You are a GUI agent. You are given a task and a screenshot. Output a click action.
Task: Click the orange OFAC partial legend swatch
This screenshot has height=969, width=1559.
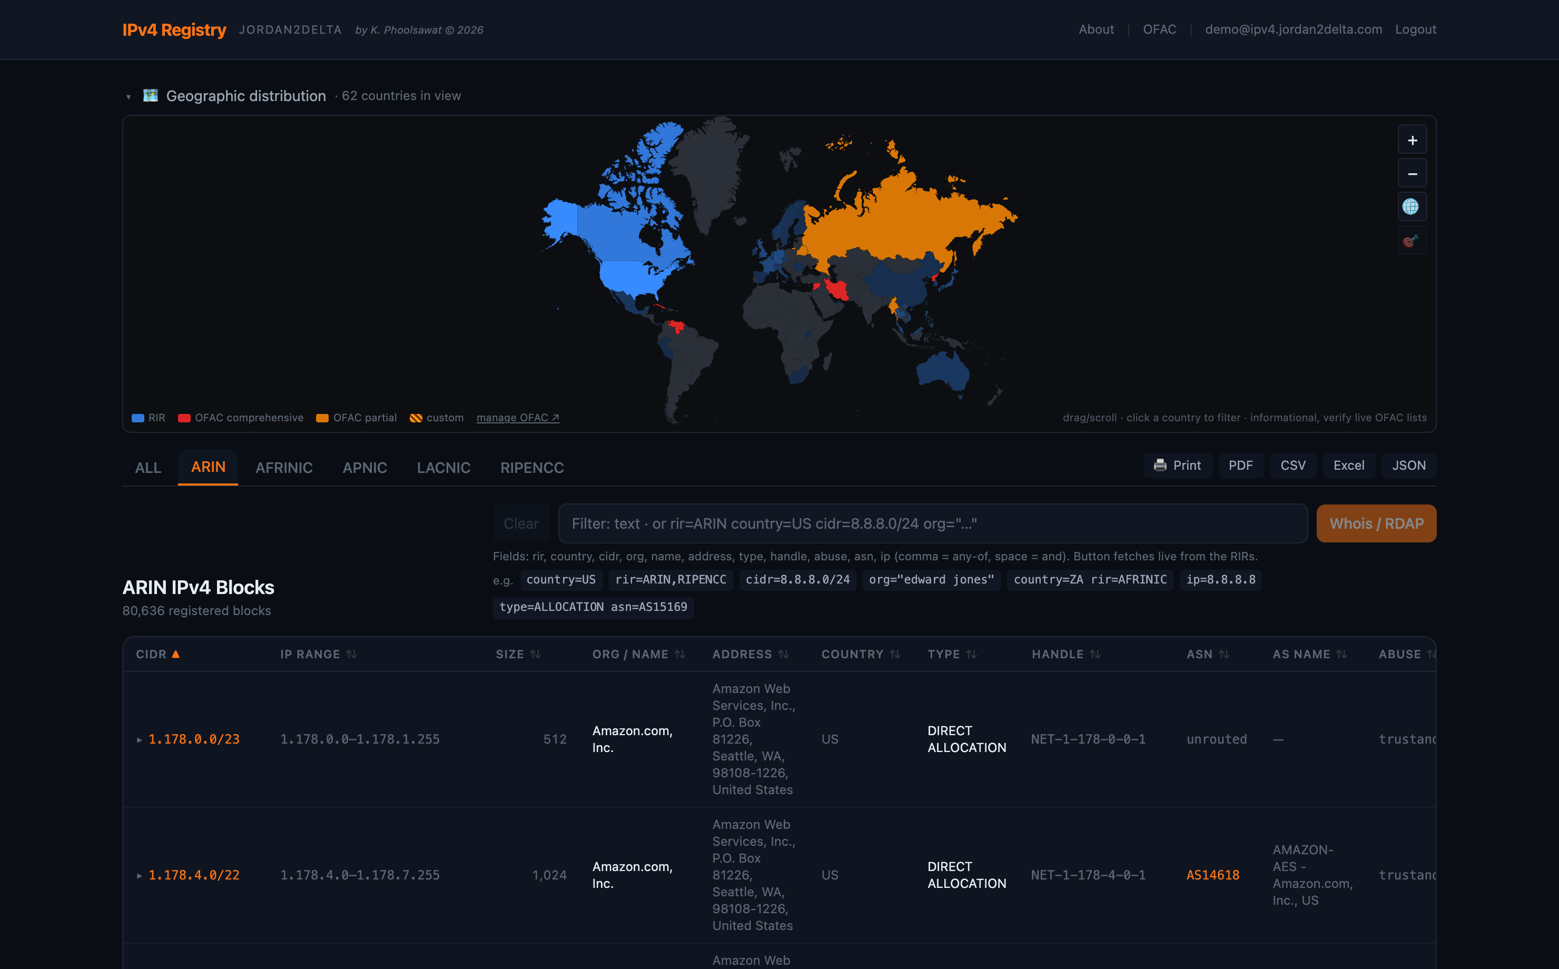[x=322, y=418]
